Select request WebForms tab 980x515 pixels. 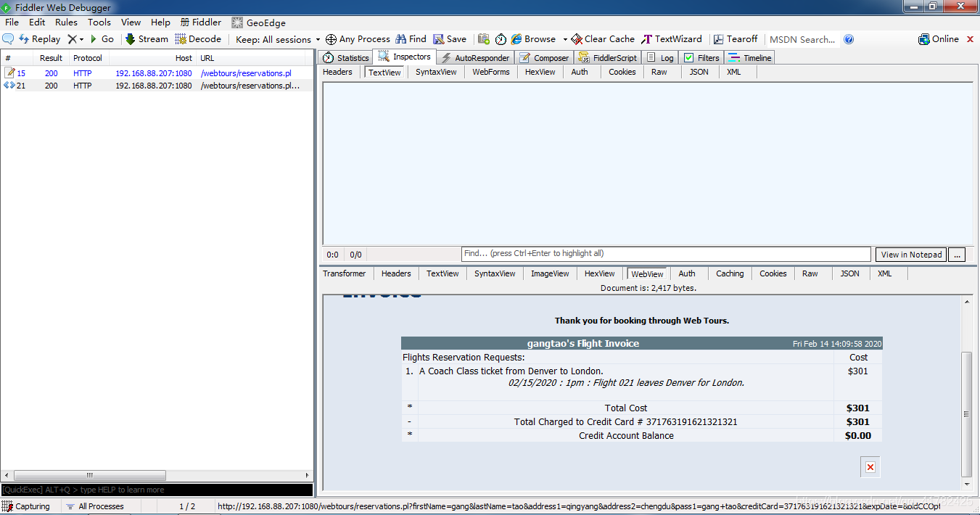pos(491,72)
